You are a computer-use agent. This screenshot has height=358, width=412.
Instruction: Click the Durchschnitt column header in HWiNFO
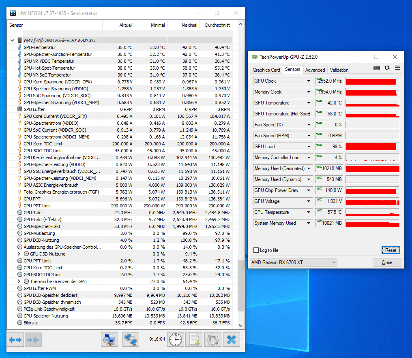216,25
